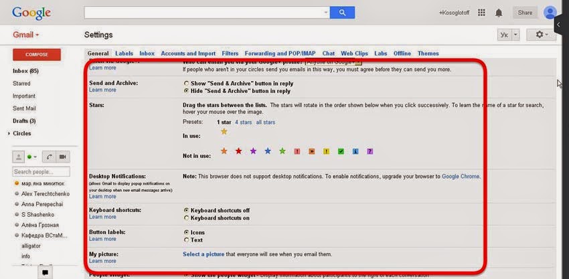Screen dimensions: 569x279
Task: Select Show "Send & Archive" button radio
Action: [187, 84]
